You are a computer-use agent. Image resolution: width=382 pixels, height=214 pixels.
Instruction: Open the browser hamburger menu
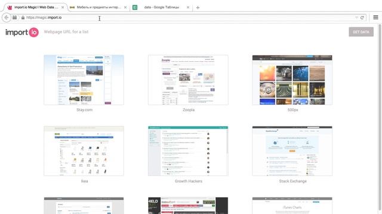click(375, 17)
